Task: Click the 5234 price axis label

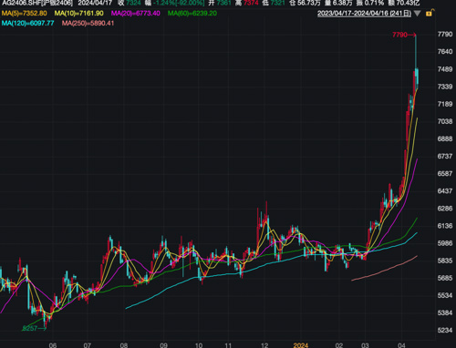Action: 445,330
